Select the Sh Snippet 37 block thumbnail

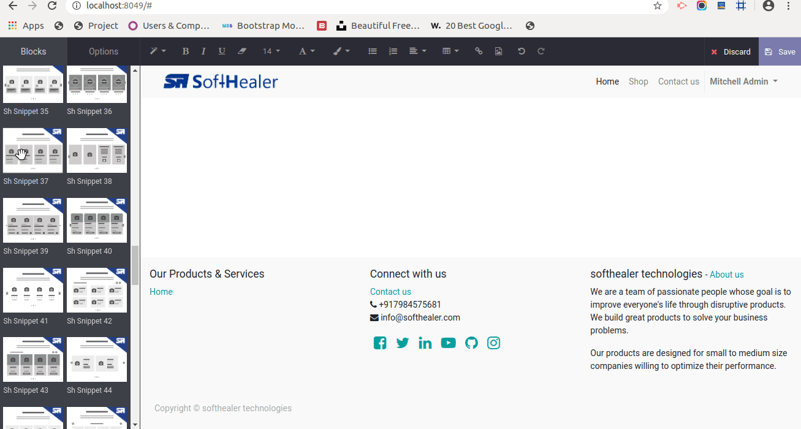point(33,150)
